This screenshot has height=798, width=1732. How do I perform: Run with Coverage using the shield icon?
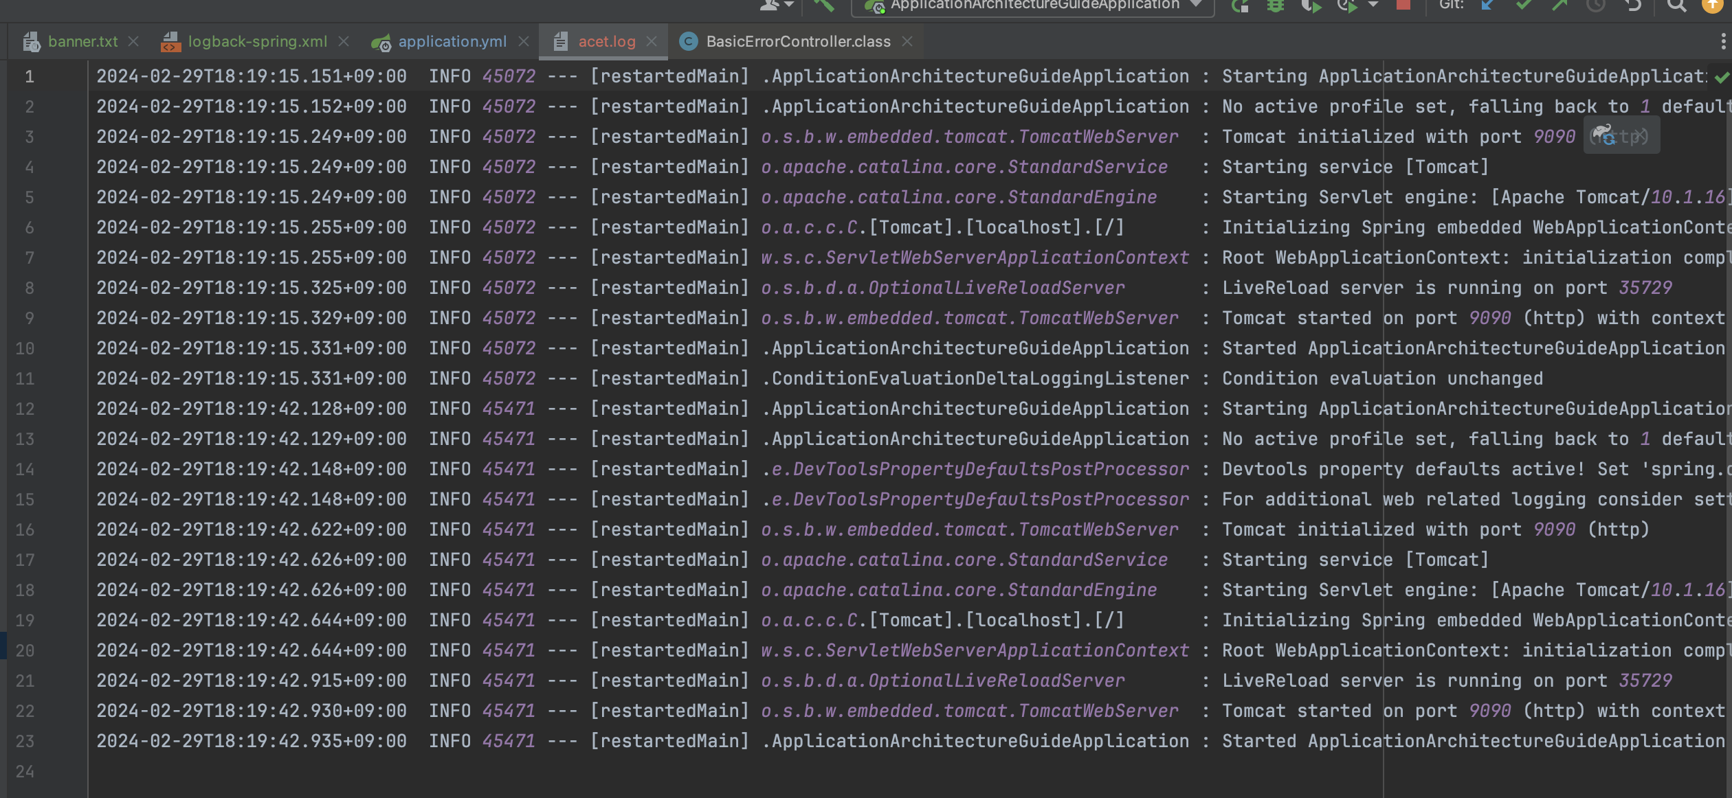pyautogui.click(x=1311, y=6)
